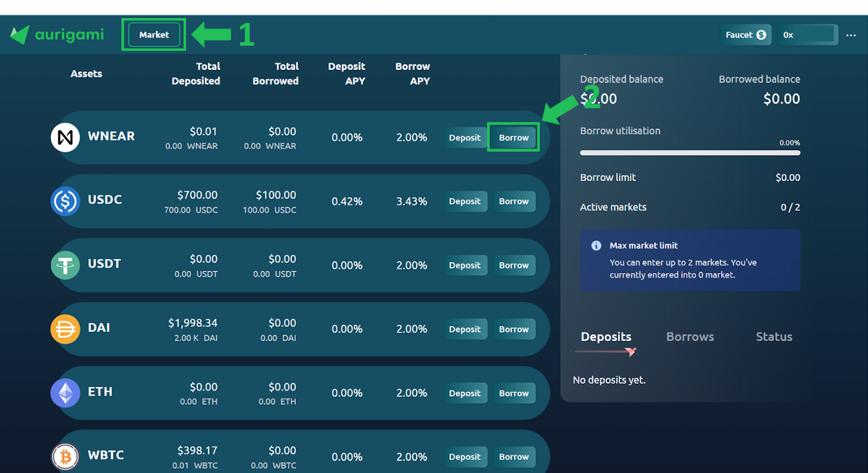Switch to the Deposits tab

pos(606,337)
